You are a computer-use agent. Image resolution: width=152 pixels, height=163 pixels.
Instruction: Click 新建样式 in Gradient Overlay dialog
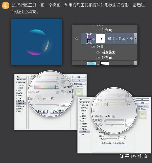click(x=79, y=84)
